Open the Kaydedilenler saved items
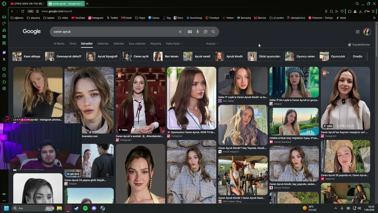 pyautogui.click(x=359, y=45)
